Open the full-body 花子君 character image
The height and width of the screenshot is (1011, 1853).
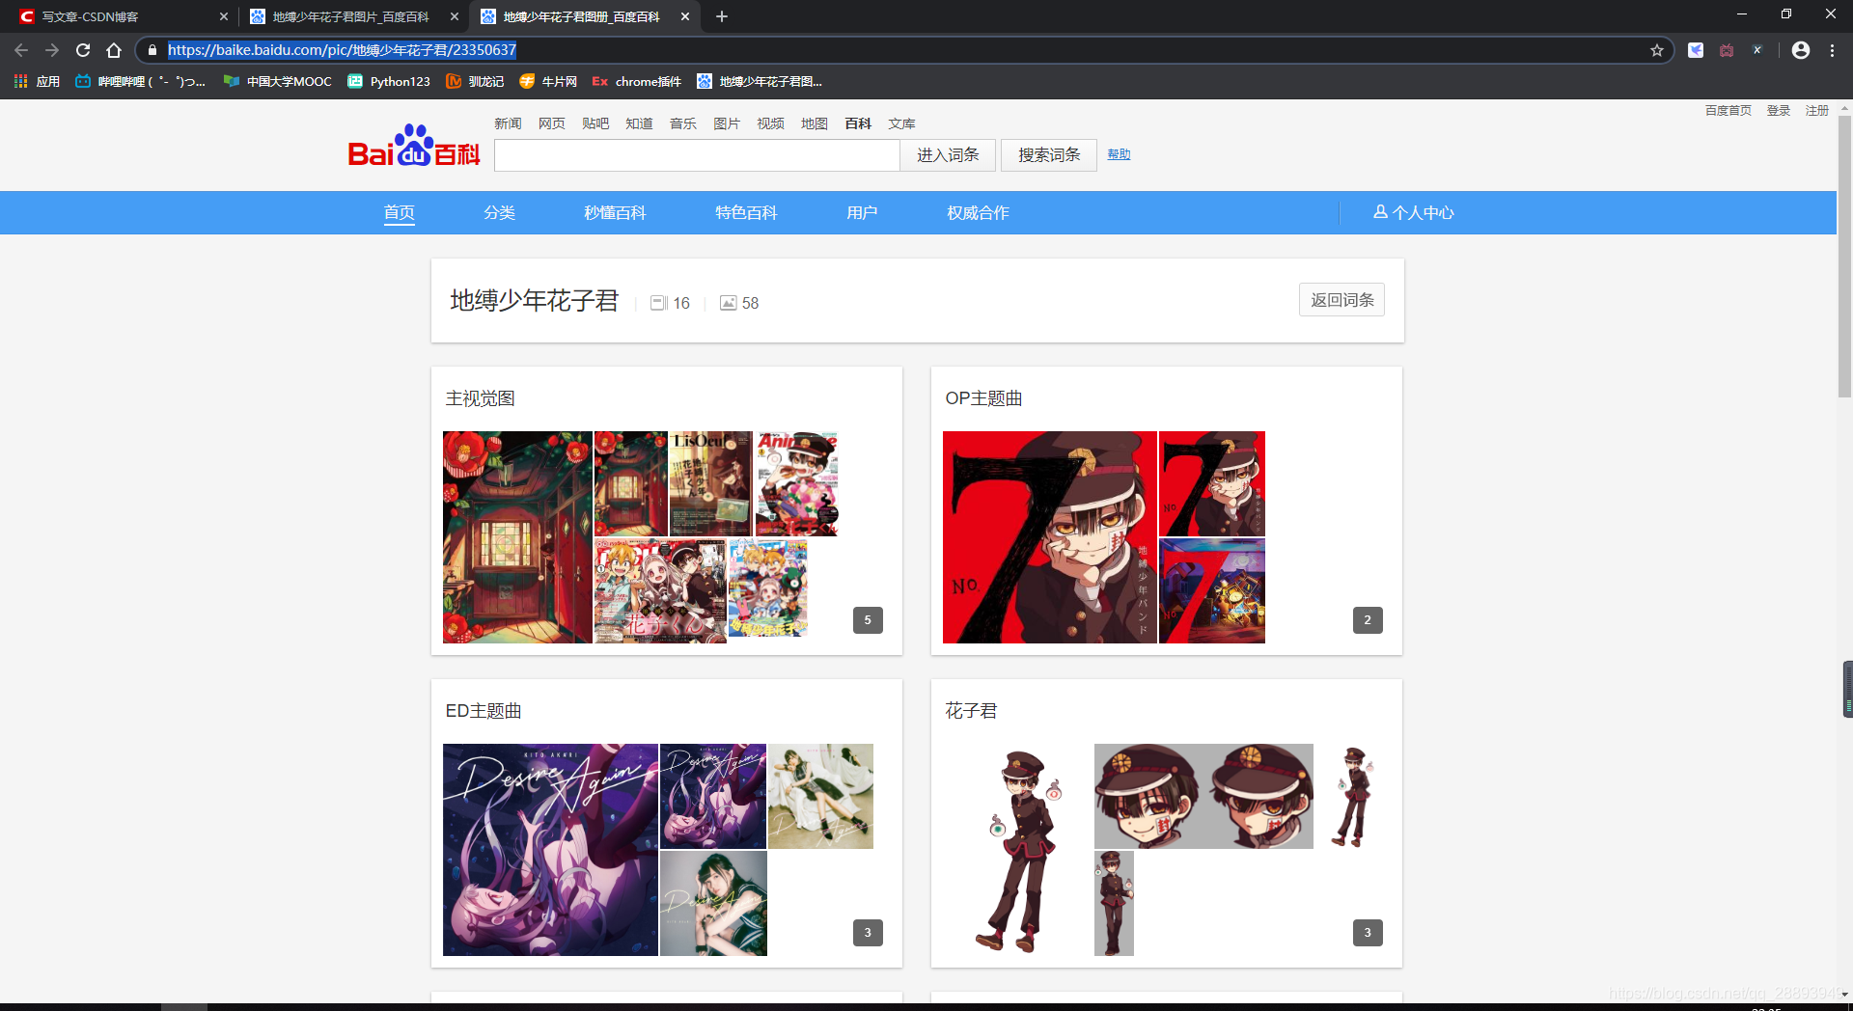1018,850
